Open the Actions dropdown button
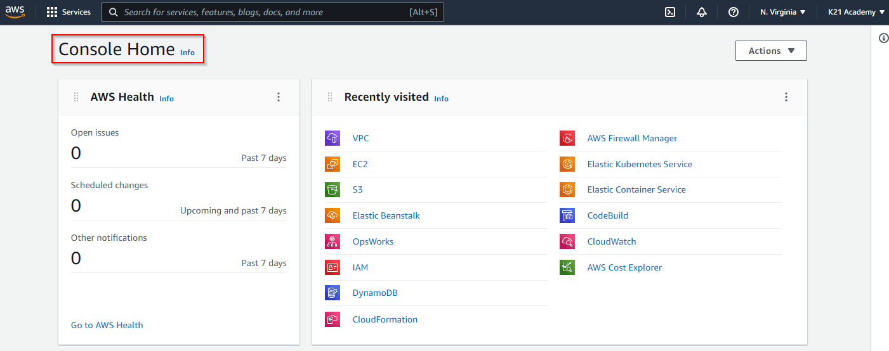The width and height of the screenshot is (889, 351). pyautogui.click(x=771, y=51)
